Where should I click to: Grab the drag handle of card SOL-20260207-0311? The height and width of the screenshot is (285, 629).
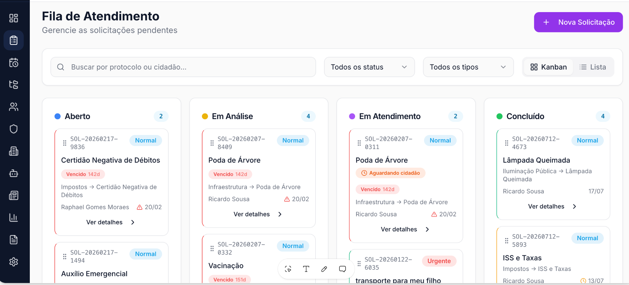pyautogui.click(x=359, y=143)
